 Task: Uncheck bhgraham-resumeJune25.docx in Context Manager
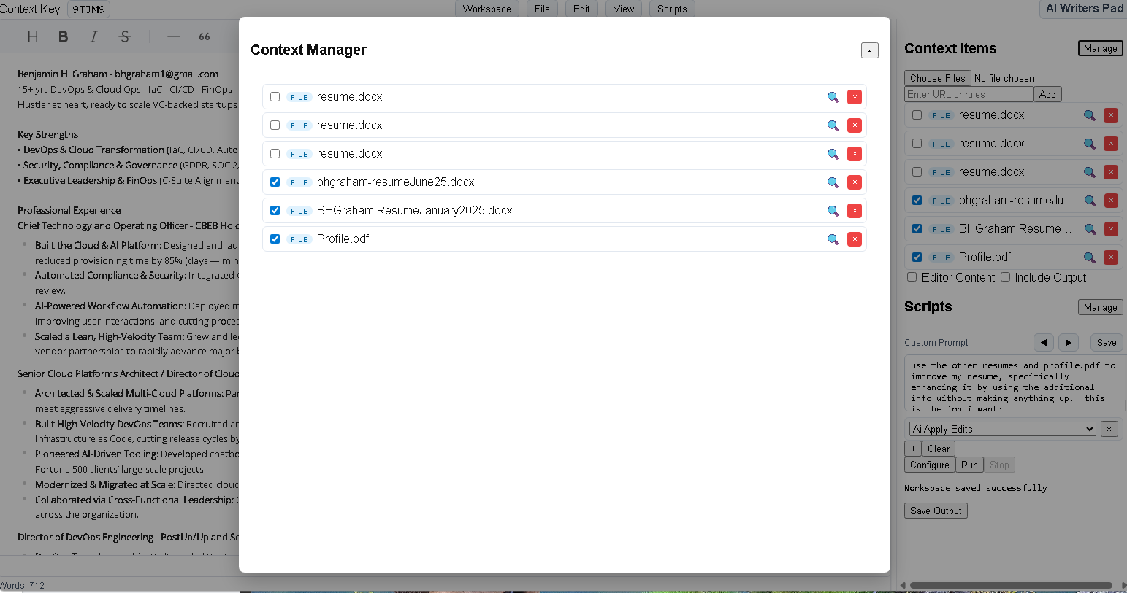(x=275, y=182)
